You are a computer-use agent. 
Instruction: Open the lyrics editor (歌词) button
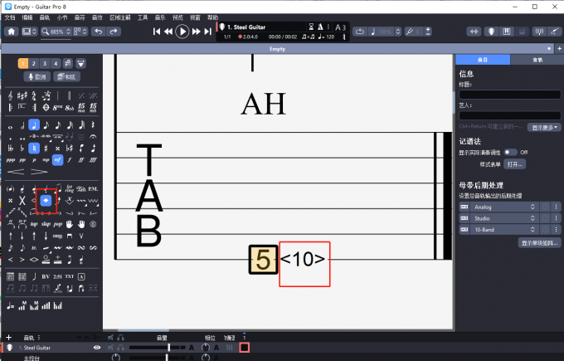[x=35, y=76]
